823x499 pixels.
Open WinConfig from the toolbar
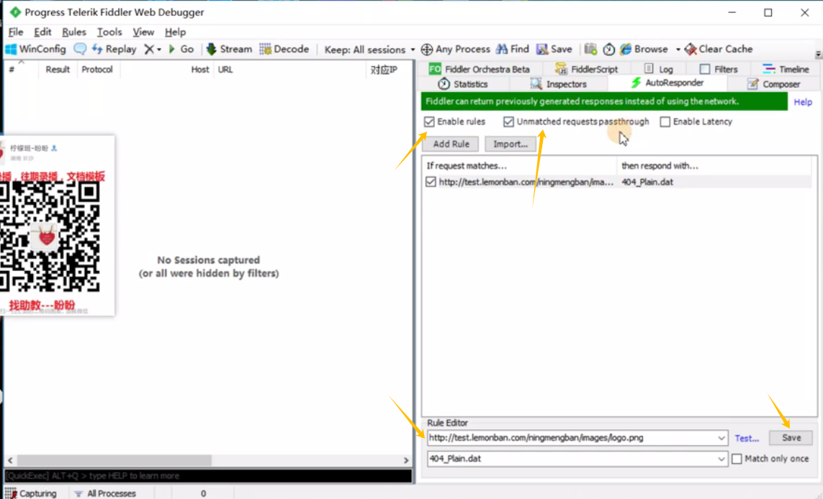click(x=36, y=50)
